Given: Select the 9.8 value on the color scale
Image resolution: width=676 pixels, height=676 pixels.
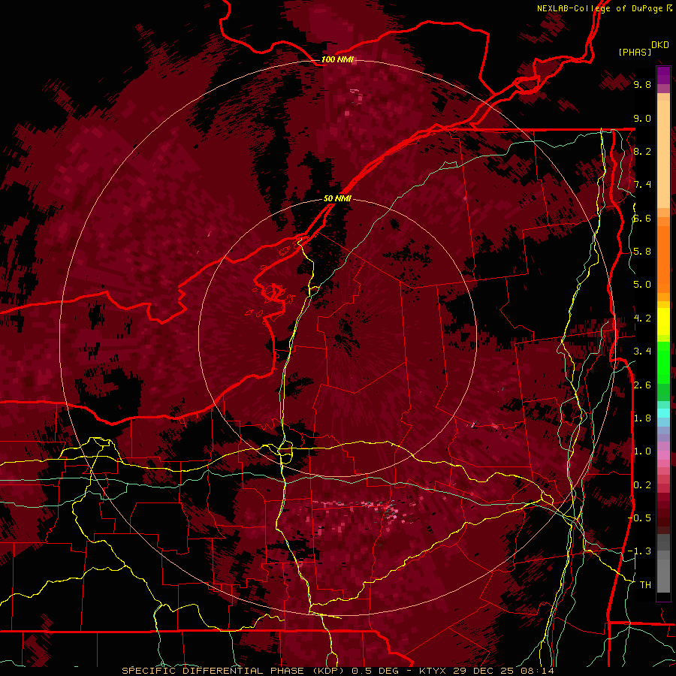Looking at the screenshot, I should (642, 84).
